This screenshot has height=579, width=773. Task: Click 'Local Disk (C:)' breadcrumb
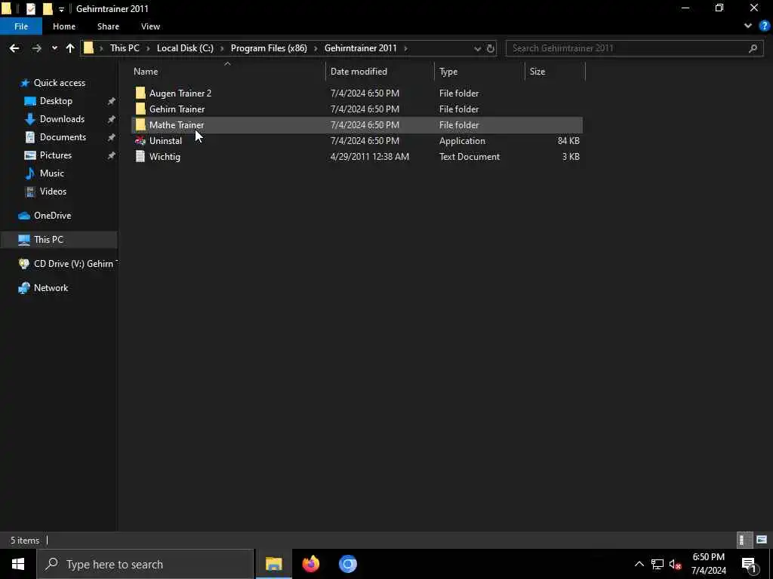(x=185, y=48)
